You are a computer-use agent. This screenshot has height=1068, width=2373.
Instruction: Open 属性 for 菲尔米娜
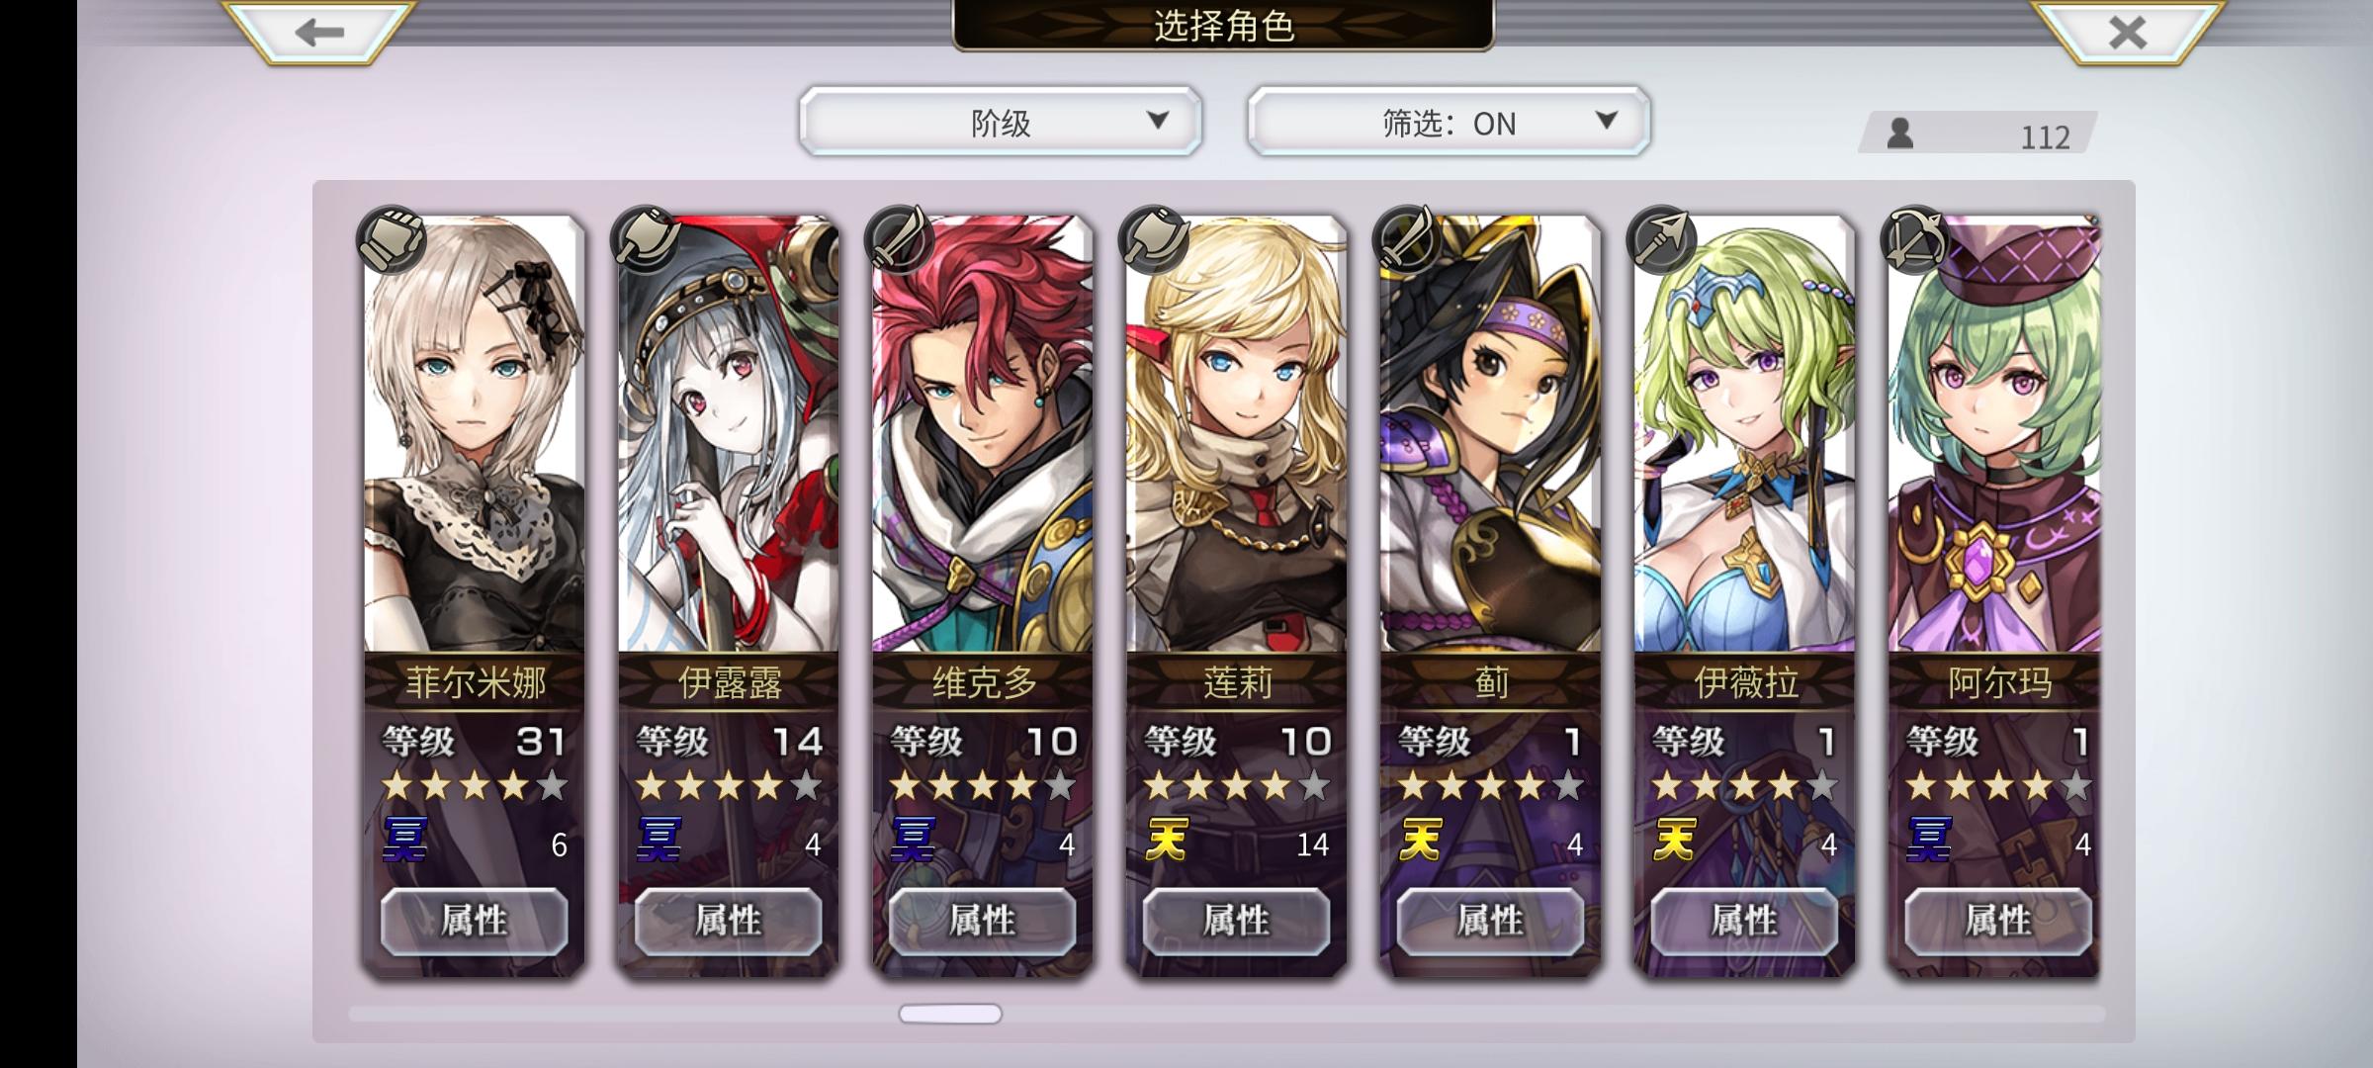475,921
